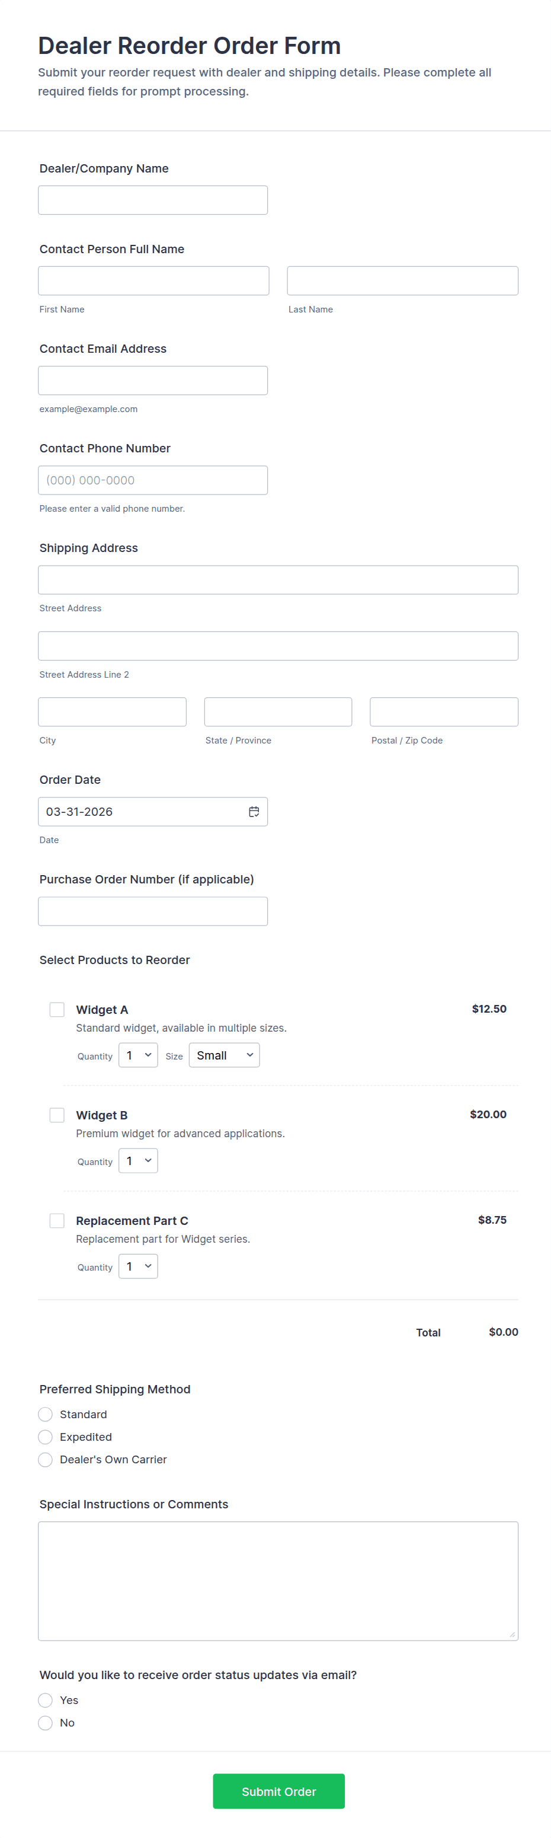Choose Standard shipping method
Screen dimensions: 551x1838
[x=46, y=1414]
